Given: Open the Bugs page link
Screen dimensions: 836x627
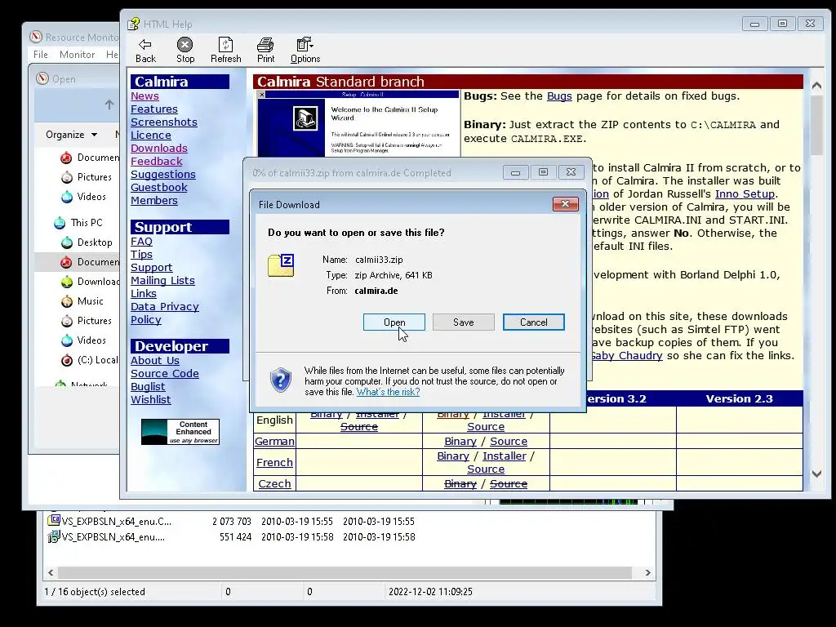Looking at the screenshot, I should (559, 96).
